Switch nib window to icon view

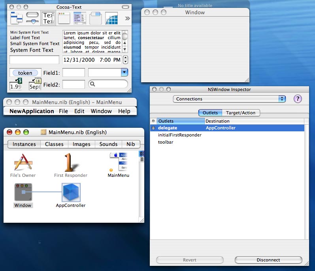(141, 154)
